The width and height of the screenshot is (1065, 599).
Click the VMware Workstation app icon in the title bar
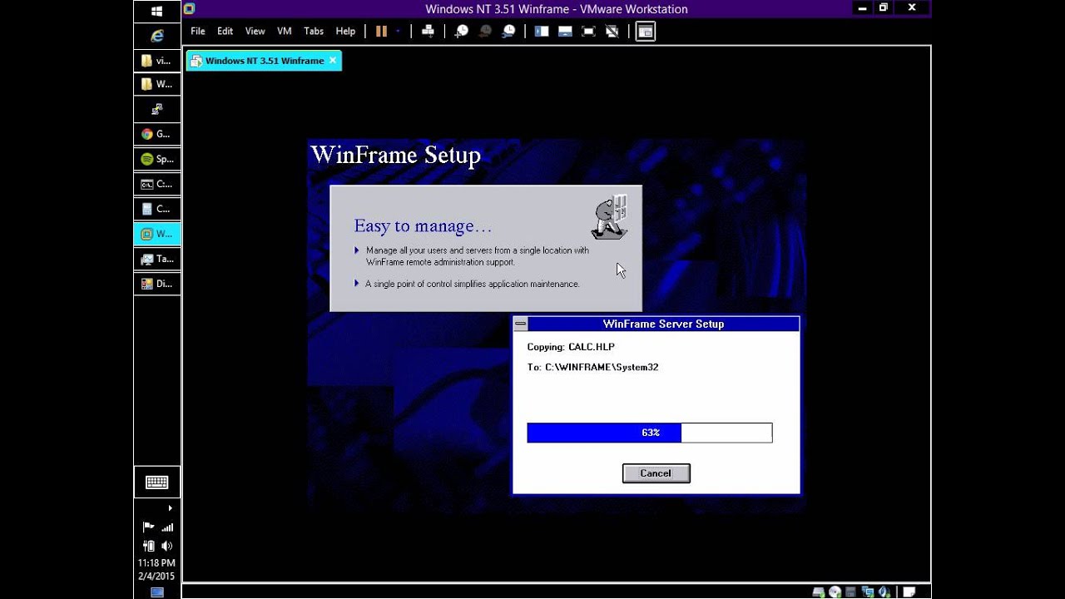(189, 9)
